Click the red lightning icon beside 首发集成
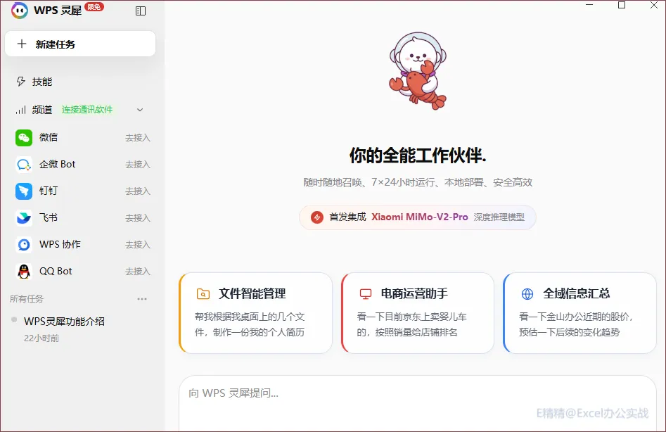Image resolution: width=666 pixels, height=432 pixels. click(x=317, y=217)
